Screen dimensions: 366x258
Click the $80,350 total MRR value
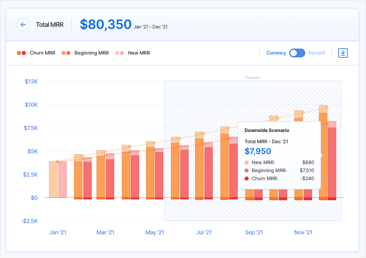click(105, 24)
